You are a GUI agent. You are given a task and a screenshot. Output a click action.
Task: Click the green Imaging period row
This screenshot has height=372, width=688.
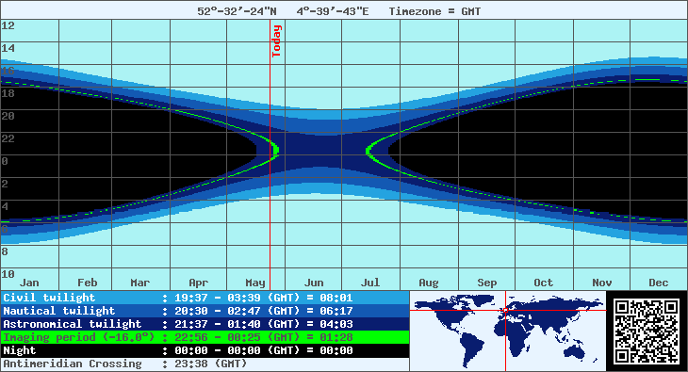click(x=205, y=337)
